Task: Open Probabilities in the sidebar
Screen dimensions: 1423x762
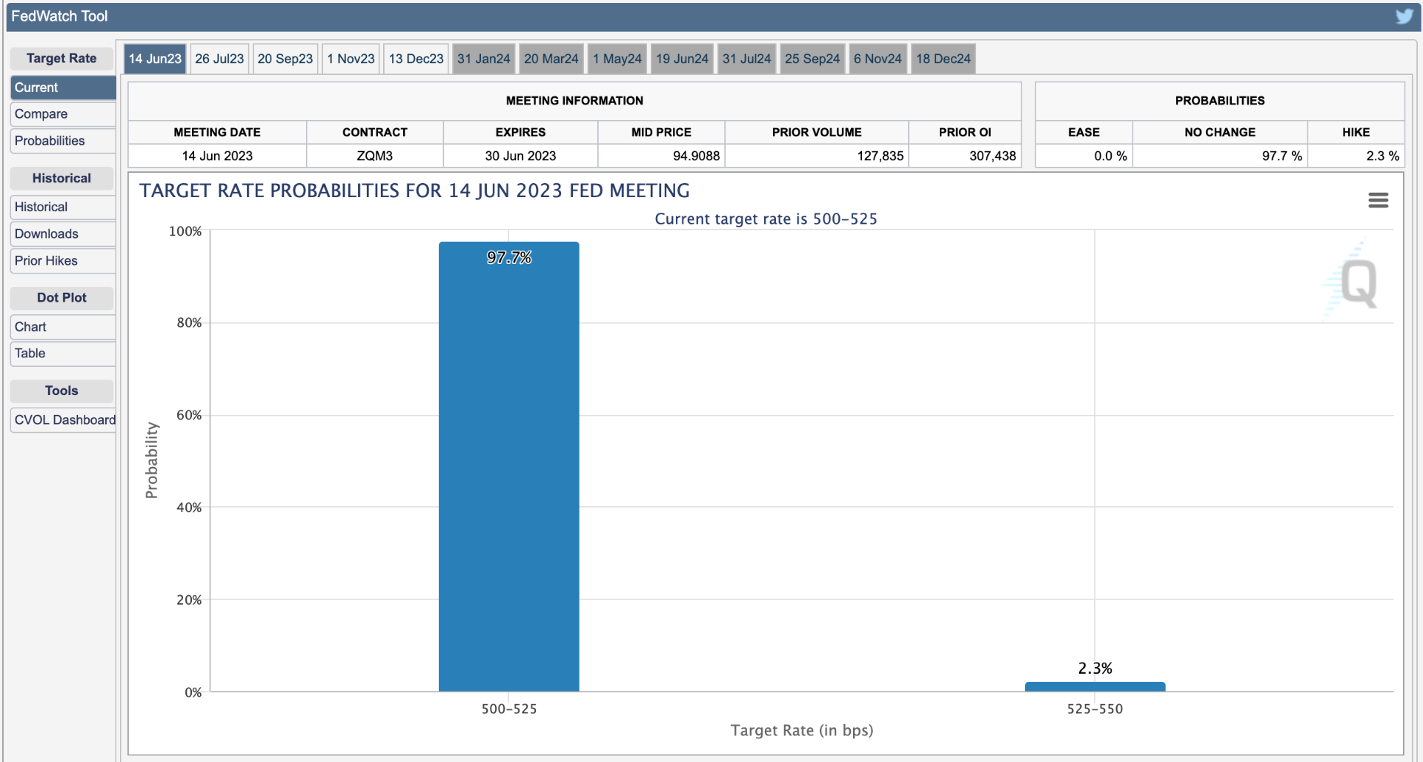Action: [63, 141]
